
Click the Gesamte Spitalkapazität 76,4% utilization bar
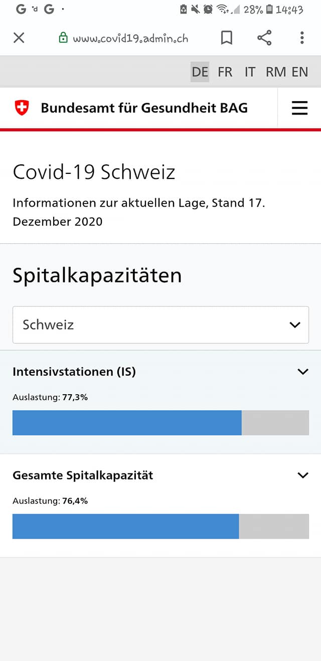pos(160,526)
